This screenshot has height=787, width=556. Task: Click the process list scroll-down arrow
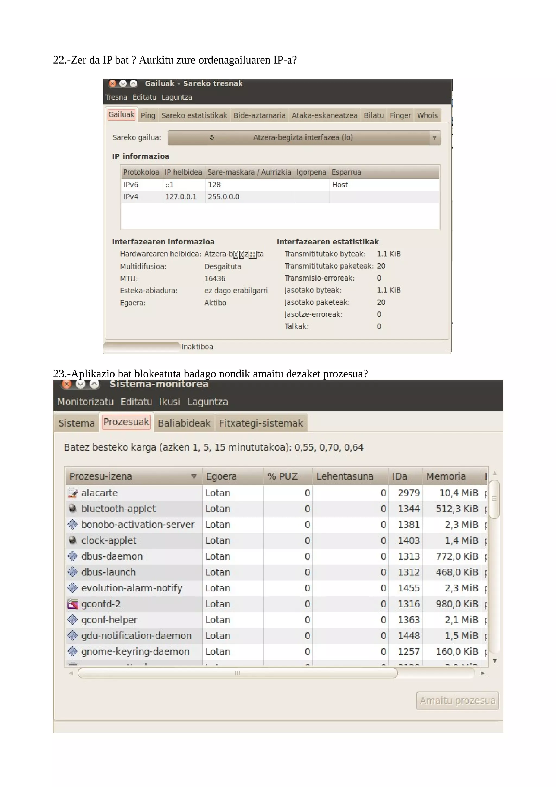[x=495, y=661]
